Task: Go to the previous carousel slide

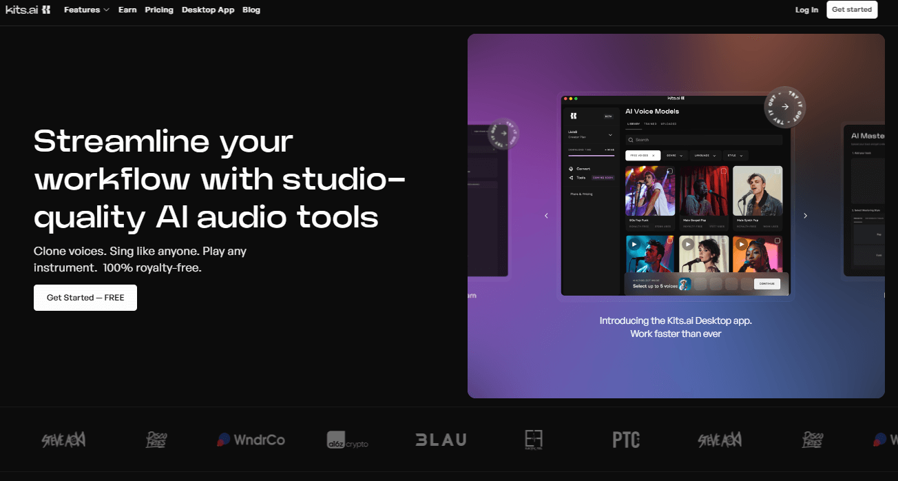Action: tap(546, 216)
